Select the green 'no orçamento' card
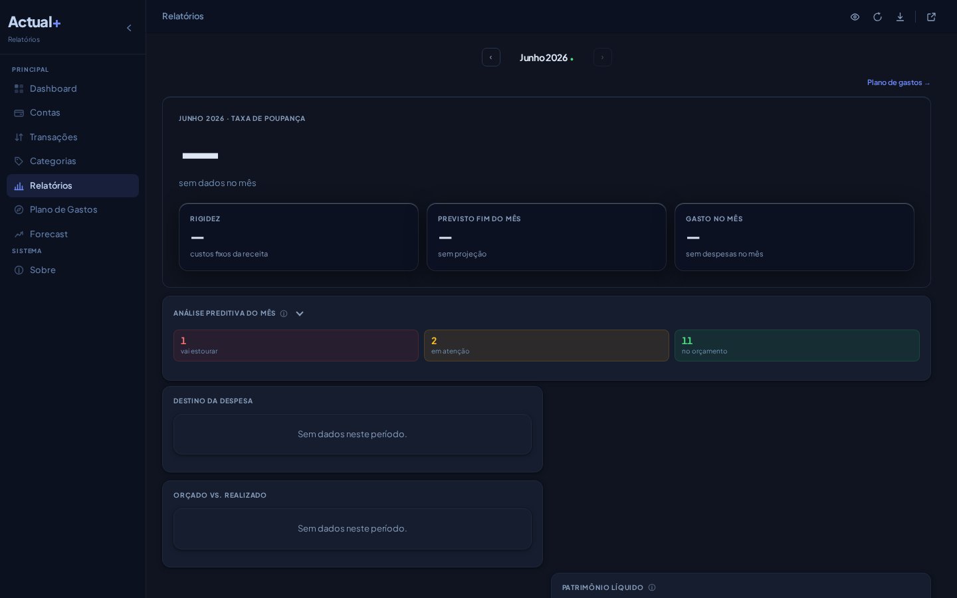957x598 pixels. point(797,346)
